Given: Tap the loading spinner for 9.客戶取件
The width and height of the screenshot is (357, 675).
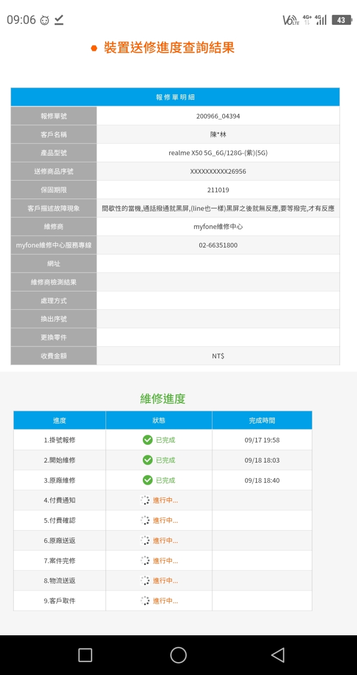Looking at the screenshot, I should 145,601.
